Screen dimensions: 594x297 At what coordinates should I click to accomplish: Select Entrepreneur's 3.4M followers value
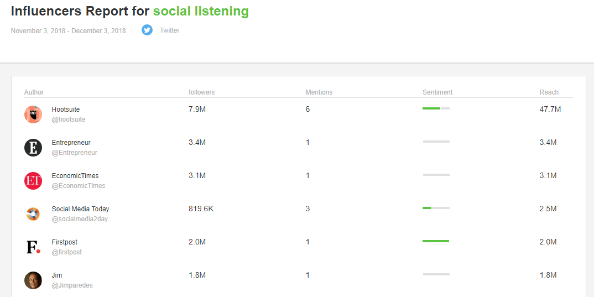197,143
